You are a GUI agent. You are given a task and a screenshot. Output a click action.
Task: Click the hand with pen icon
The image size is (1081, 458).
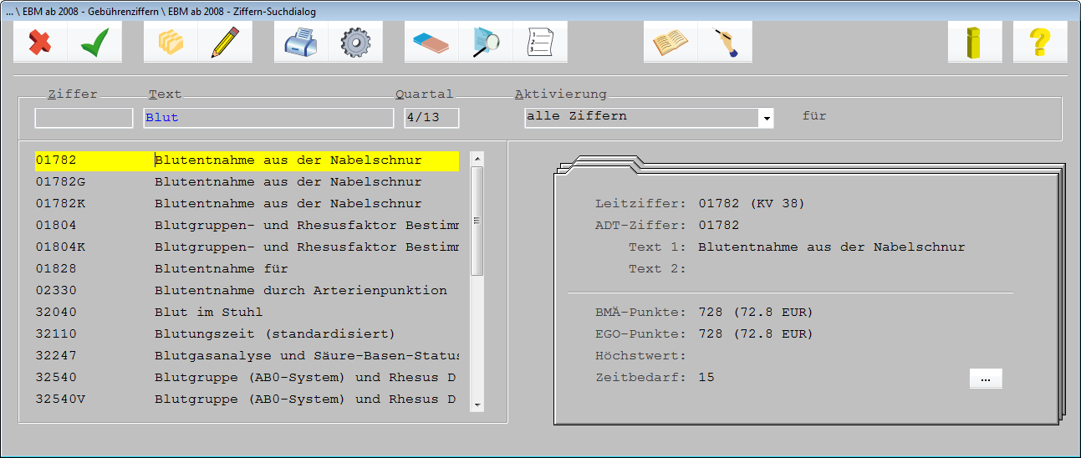coord(725,42)
